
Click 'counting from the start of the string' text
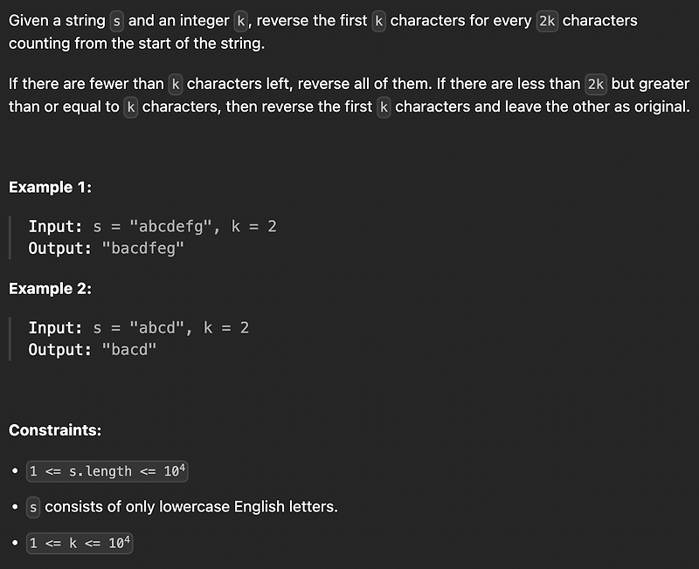pyautogui.click(x=136, y=44)
